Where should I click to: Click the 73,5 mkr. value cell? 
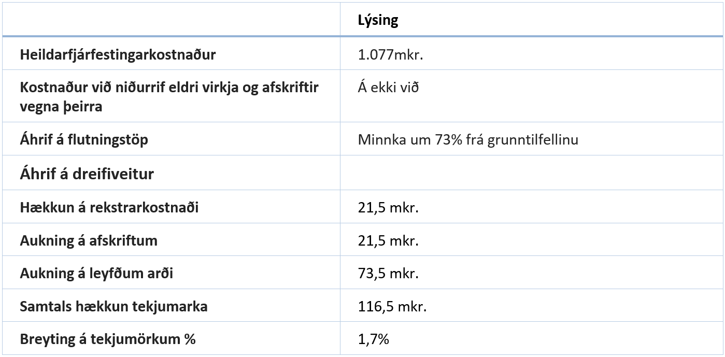[388, 273]
